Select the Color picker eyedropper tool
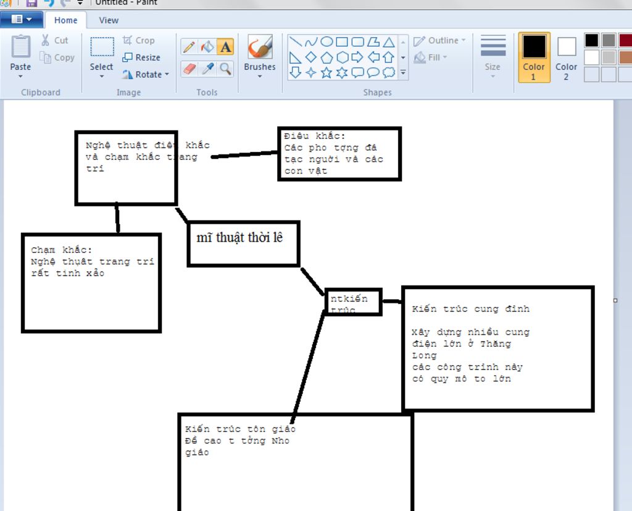This screenshot has width=632, height=511. tap(207, 69)
